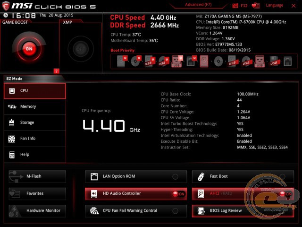Click the MSI dragon shield logo
This screenshot has height=227, width=302.
(x=6, y=6)
